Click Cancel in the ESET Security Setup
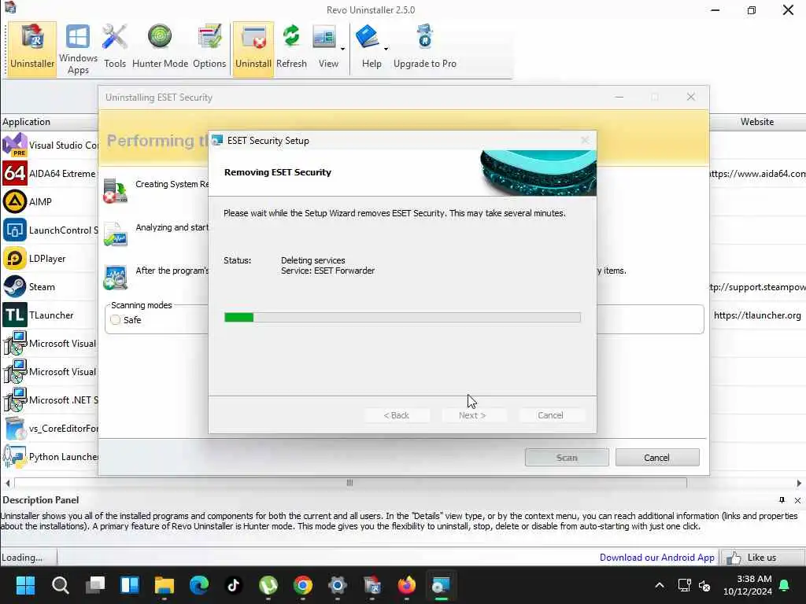Image resolution: width=806 pixels, height=604 pixels. 550,415
